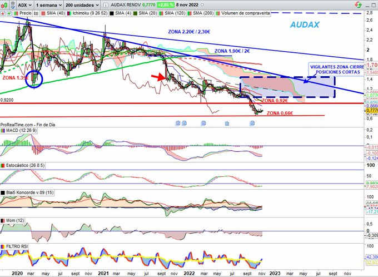
Task: Click the Blai5 Koncorde v.09 (15) label
Action: click(30, 192)
